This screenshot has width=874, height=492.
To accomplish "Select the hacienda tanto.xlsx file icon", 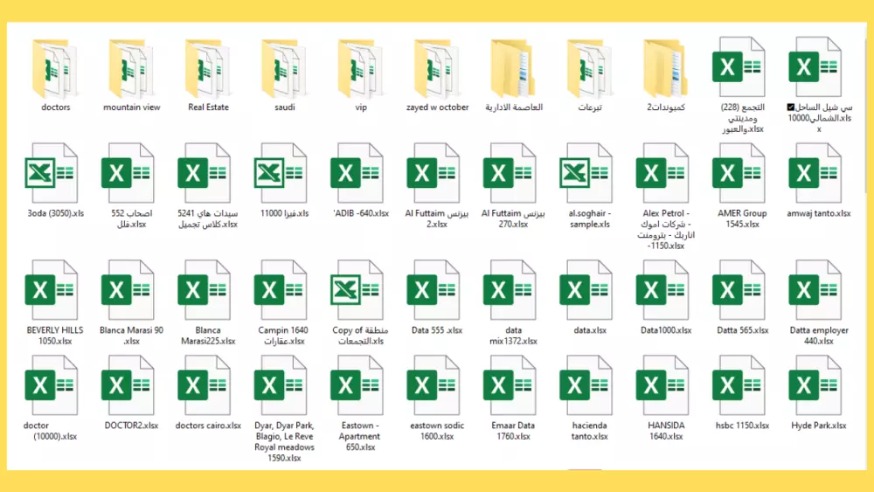I will tap(586, 385).
